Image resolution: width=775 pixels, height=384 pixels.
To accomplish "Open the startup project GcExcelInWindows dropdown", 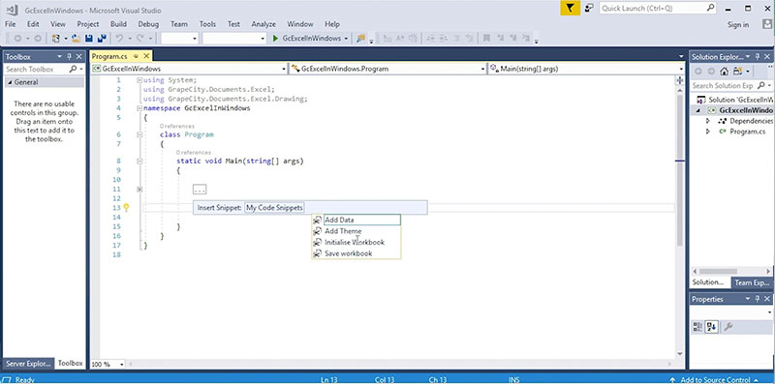I will coord(346,38).
